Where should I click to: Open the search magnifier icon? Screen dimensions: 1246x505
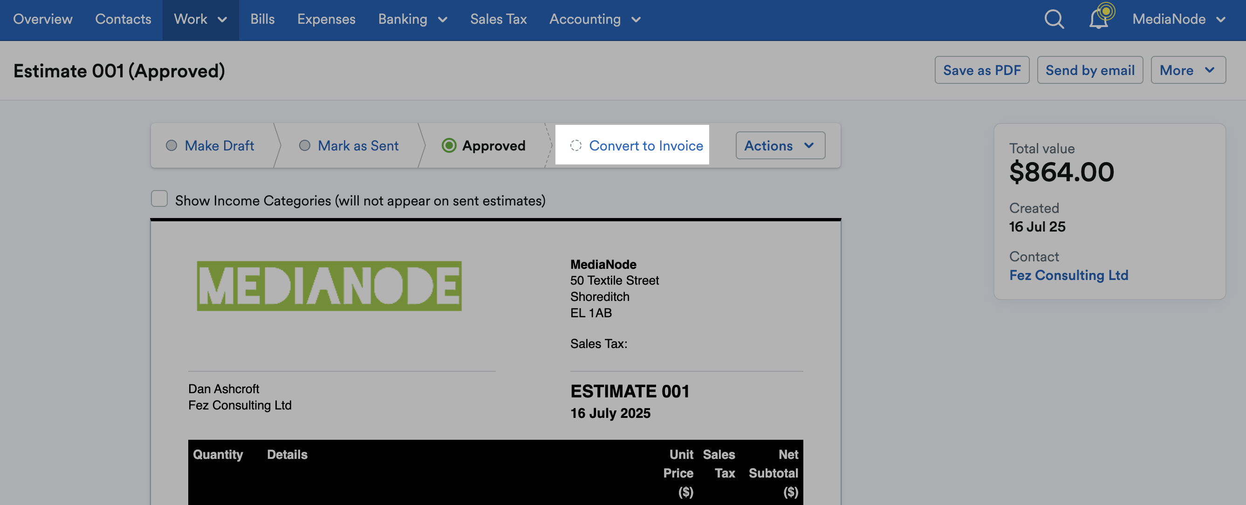(1054, 20)
